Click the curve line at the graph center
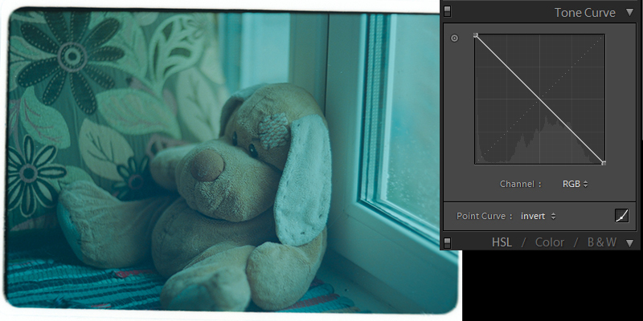The height and width of the screenshot is (321, 643). pyautogui.click(x=539, y=100)
